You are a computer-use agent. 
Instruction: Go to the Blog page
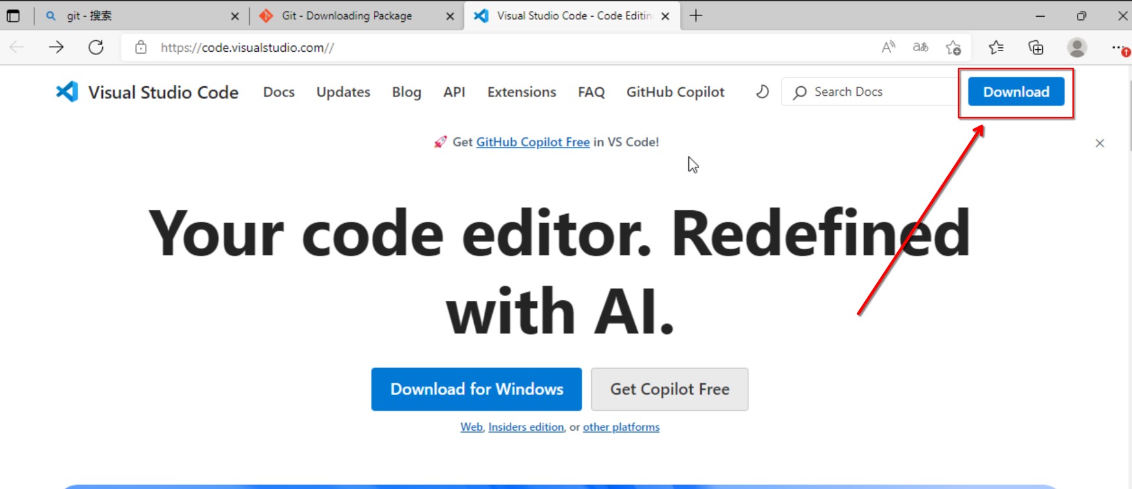click(x=407, y=92)
